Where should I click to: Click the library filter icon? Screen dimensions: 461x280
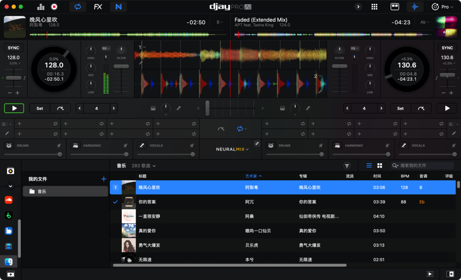point(347,166)
